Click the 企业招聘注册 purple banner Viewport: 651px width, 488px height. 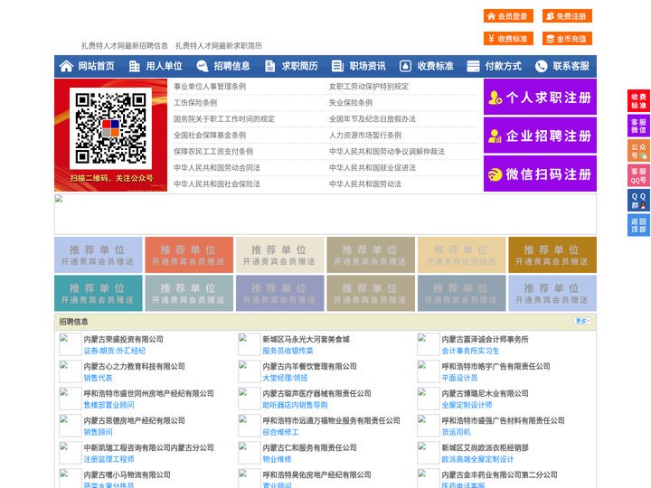[540, 136]
